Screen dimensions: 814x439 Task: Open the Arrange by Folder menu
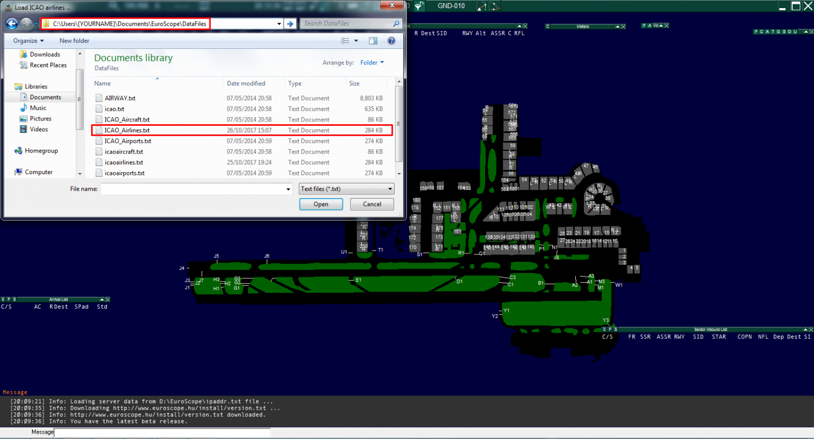(x=372, y=62)
